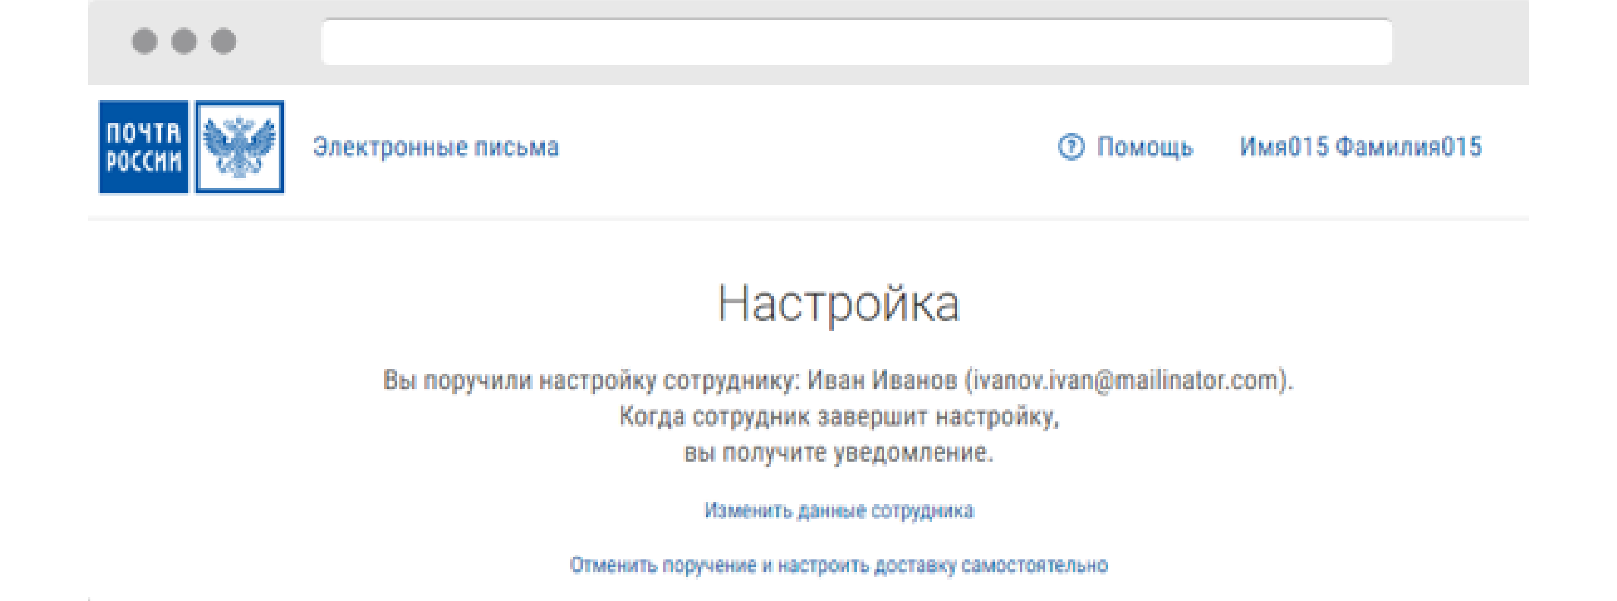This screenshot has width=1617, height=601.
Task: Click the middle gray window dot
Action: pyautogui.click(x=184, y=42)
